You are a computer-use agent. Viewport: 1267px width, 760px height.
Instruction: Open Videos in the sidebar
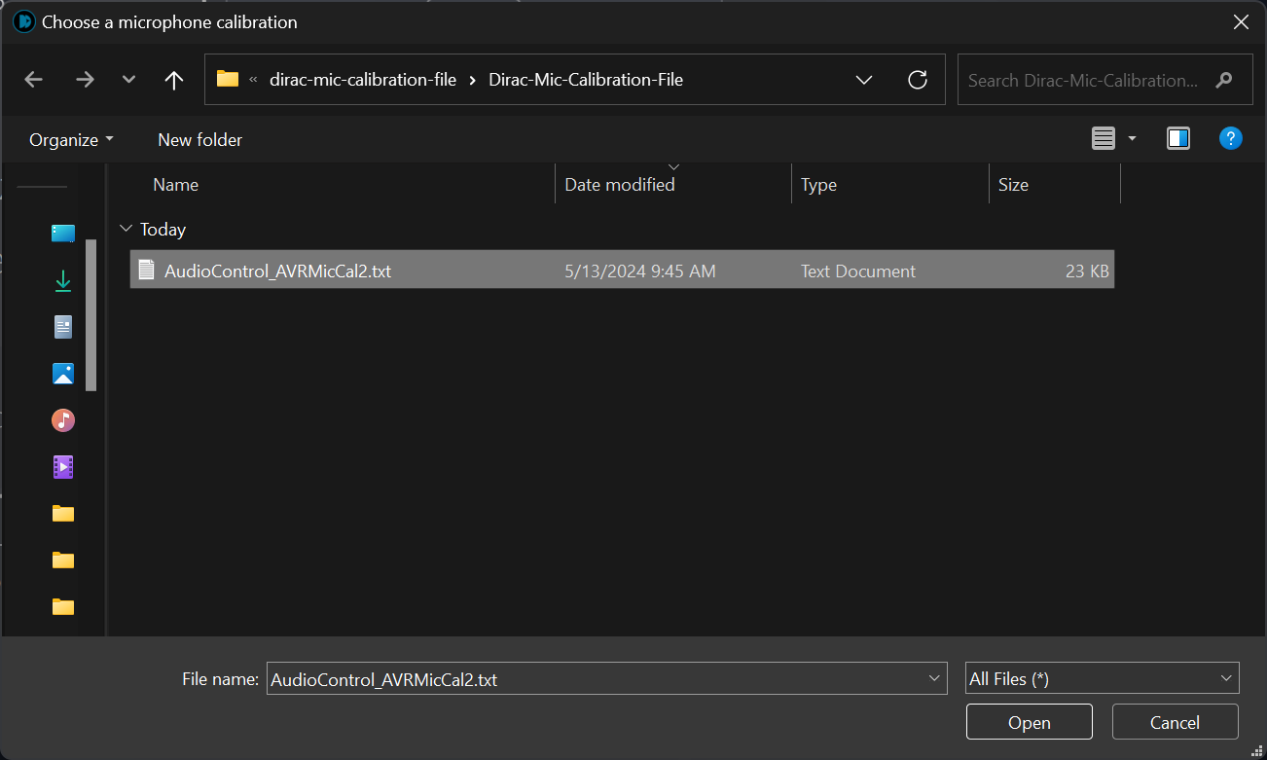tap(63, 467)
